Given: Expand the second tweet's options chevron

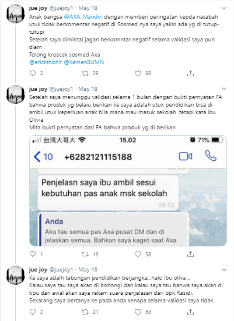Looking at the screenshot, I should pos(224,89).
